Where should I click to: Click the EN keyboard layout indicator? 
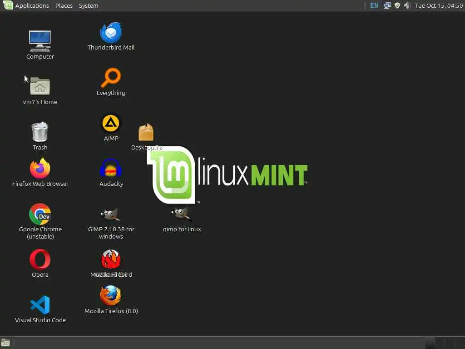pyautogui.click(x=374, y=5)
